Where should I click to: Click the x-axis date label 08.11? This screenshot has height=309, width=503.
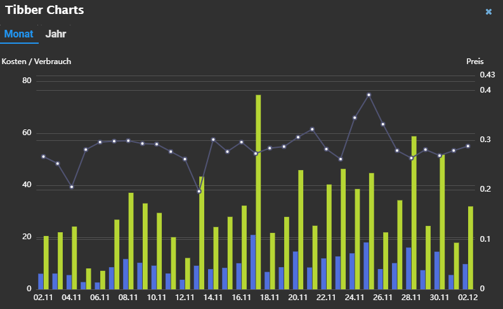[128, 298]
